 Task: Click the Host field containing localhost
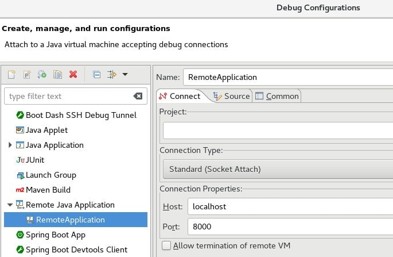[287, 206]
